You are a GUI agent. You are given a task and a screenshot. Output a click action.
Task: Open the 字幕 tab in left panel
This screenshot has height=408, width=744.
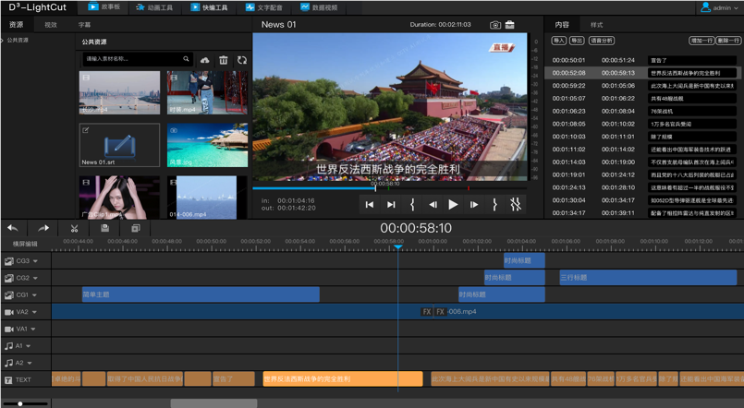pyautogui.click(x=85, y=25)
